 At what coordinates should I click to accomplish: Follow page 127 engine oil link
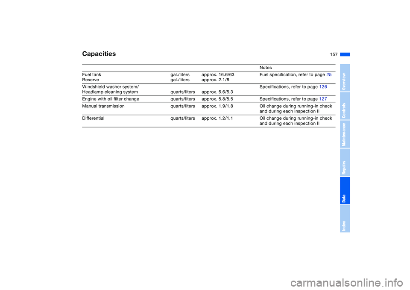tap(323, 99)
